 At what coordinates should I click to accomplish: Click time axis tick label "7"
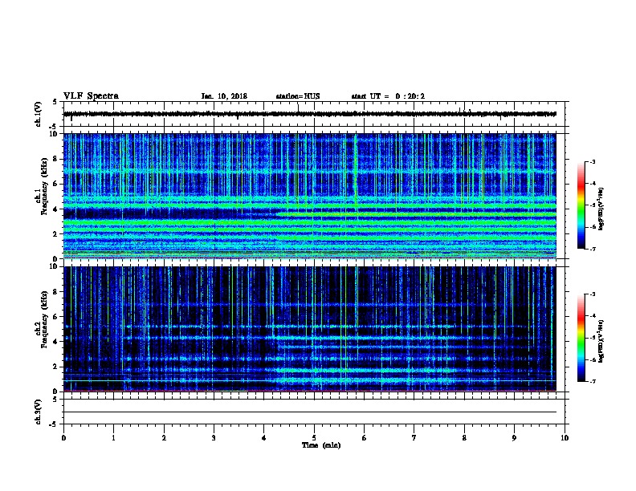414,438
